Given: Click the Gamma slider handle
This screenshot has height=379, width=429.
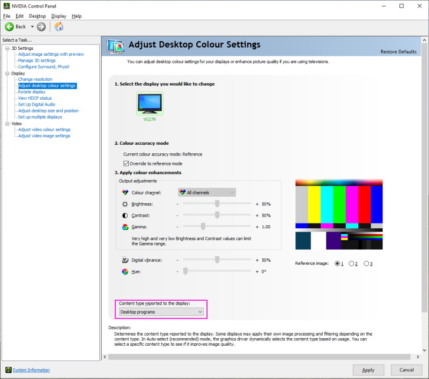Looking at the screenshot, I should pyautogui.click(x=203, y=226).
